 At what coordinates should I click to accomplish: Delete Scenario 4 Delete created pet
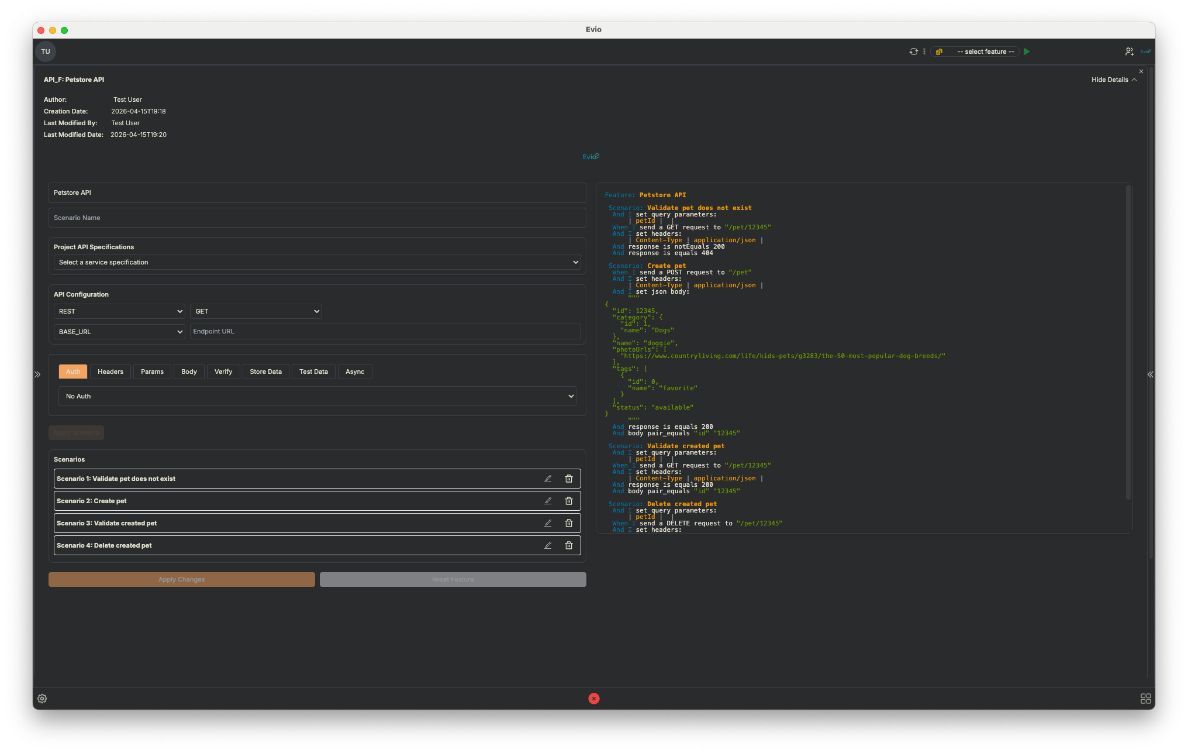click(x=568, y=545)
